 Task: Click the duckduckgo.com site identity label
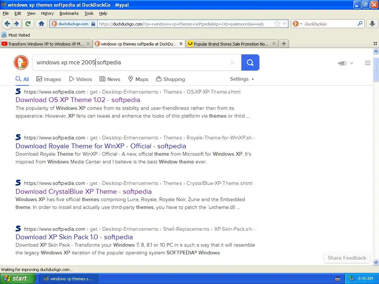tap(73, 24)
